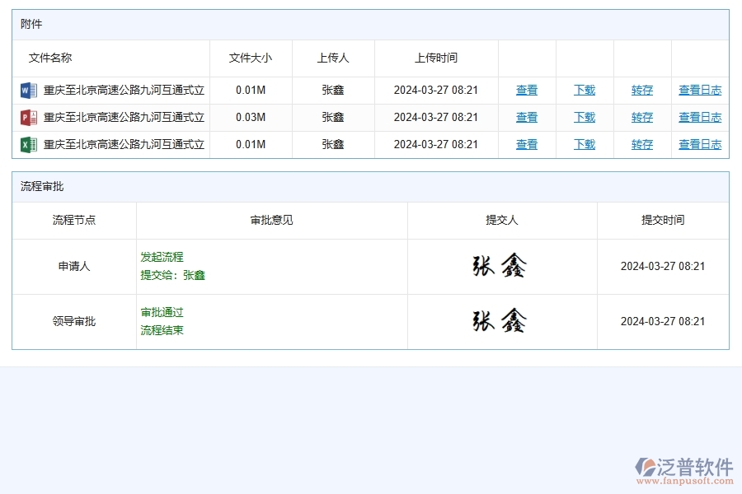
Task: Open the 查看 link for the Word attachment
Action: point(526,90)
